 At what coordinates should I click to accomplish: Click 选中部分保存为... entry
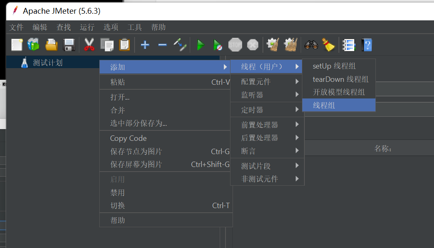tap(166, 123)
